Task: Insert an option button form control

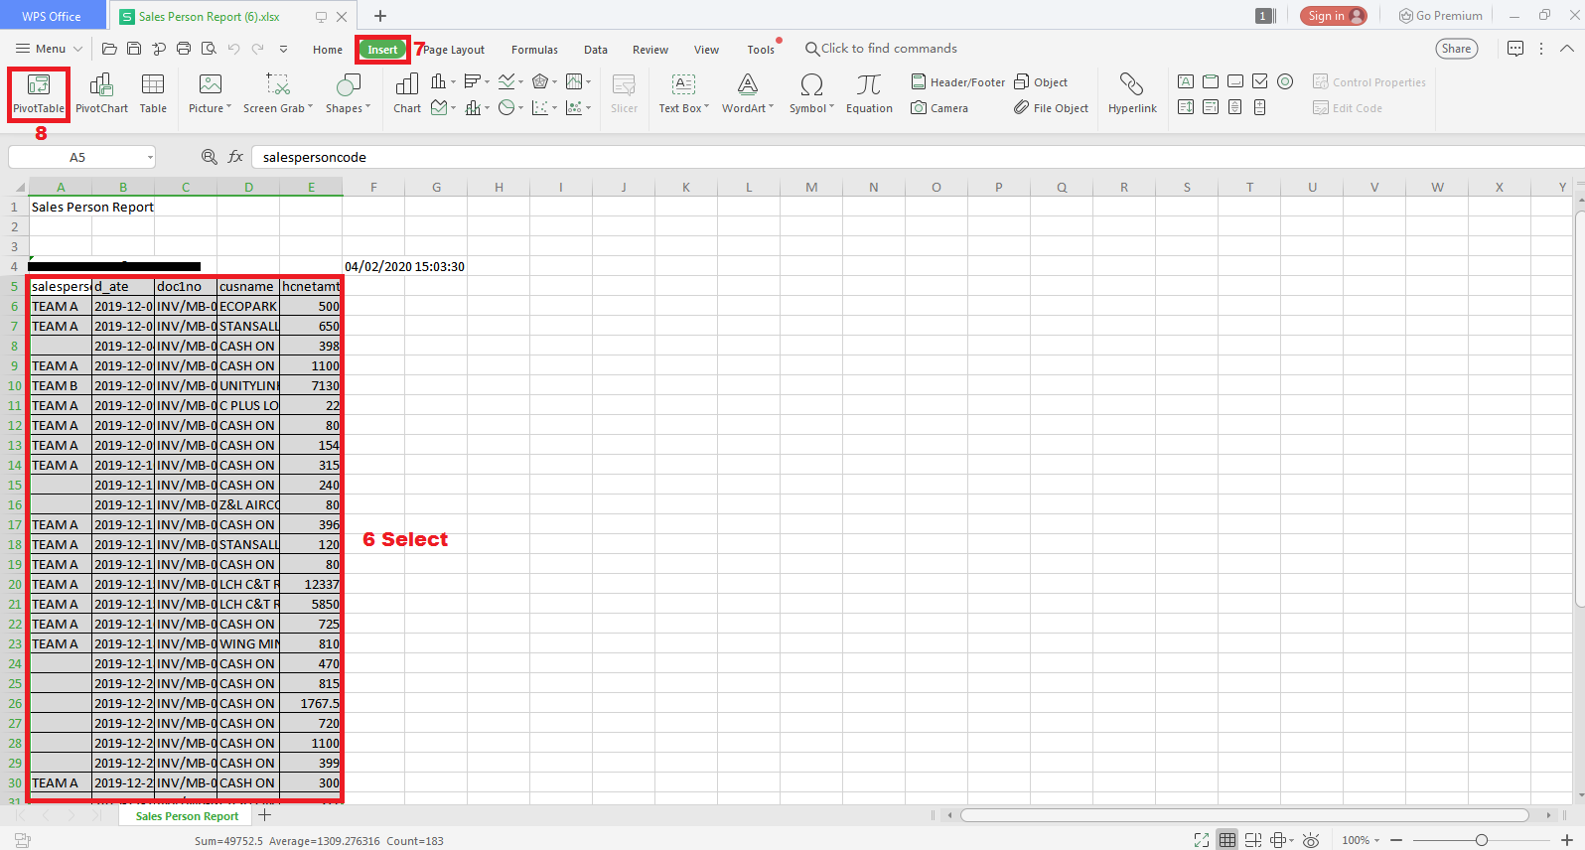Action: 1285,81
